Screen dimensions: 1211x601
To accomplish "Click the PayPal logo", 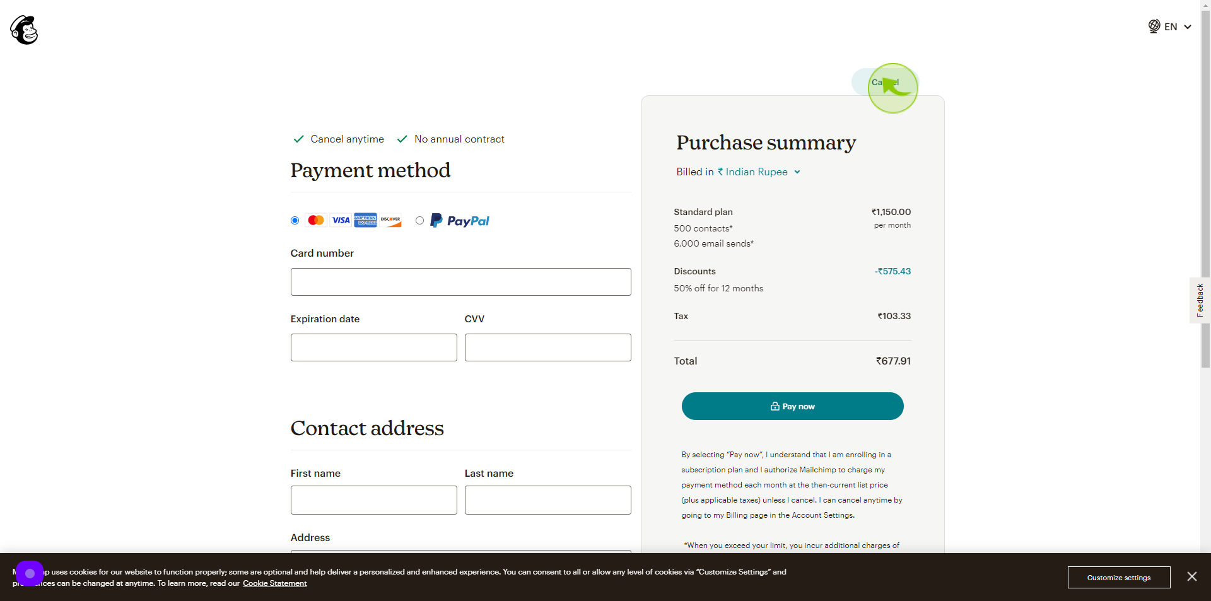I will [460, 221].
